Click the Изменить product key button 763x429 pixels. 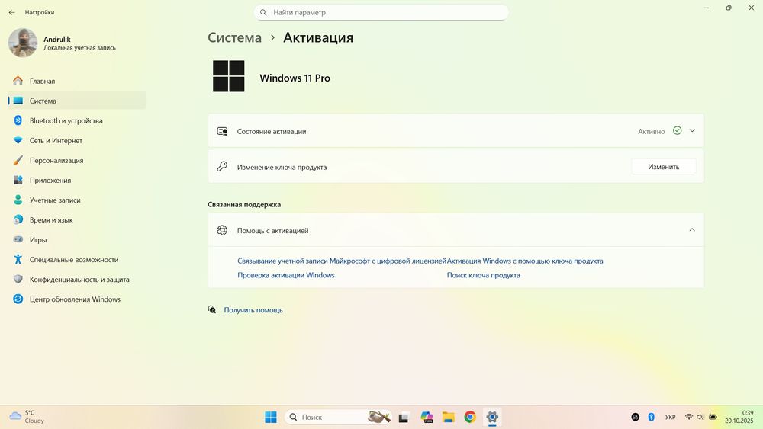(x=664, y=167)
